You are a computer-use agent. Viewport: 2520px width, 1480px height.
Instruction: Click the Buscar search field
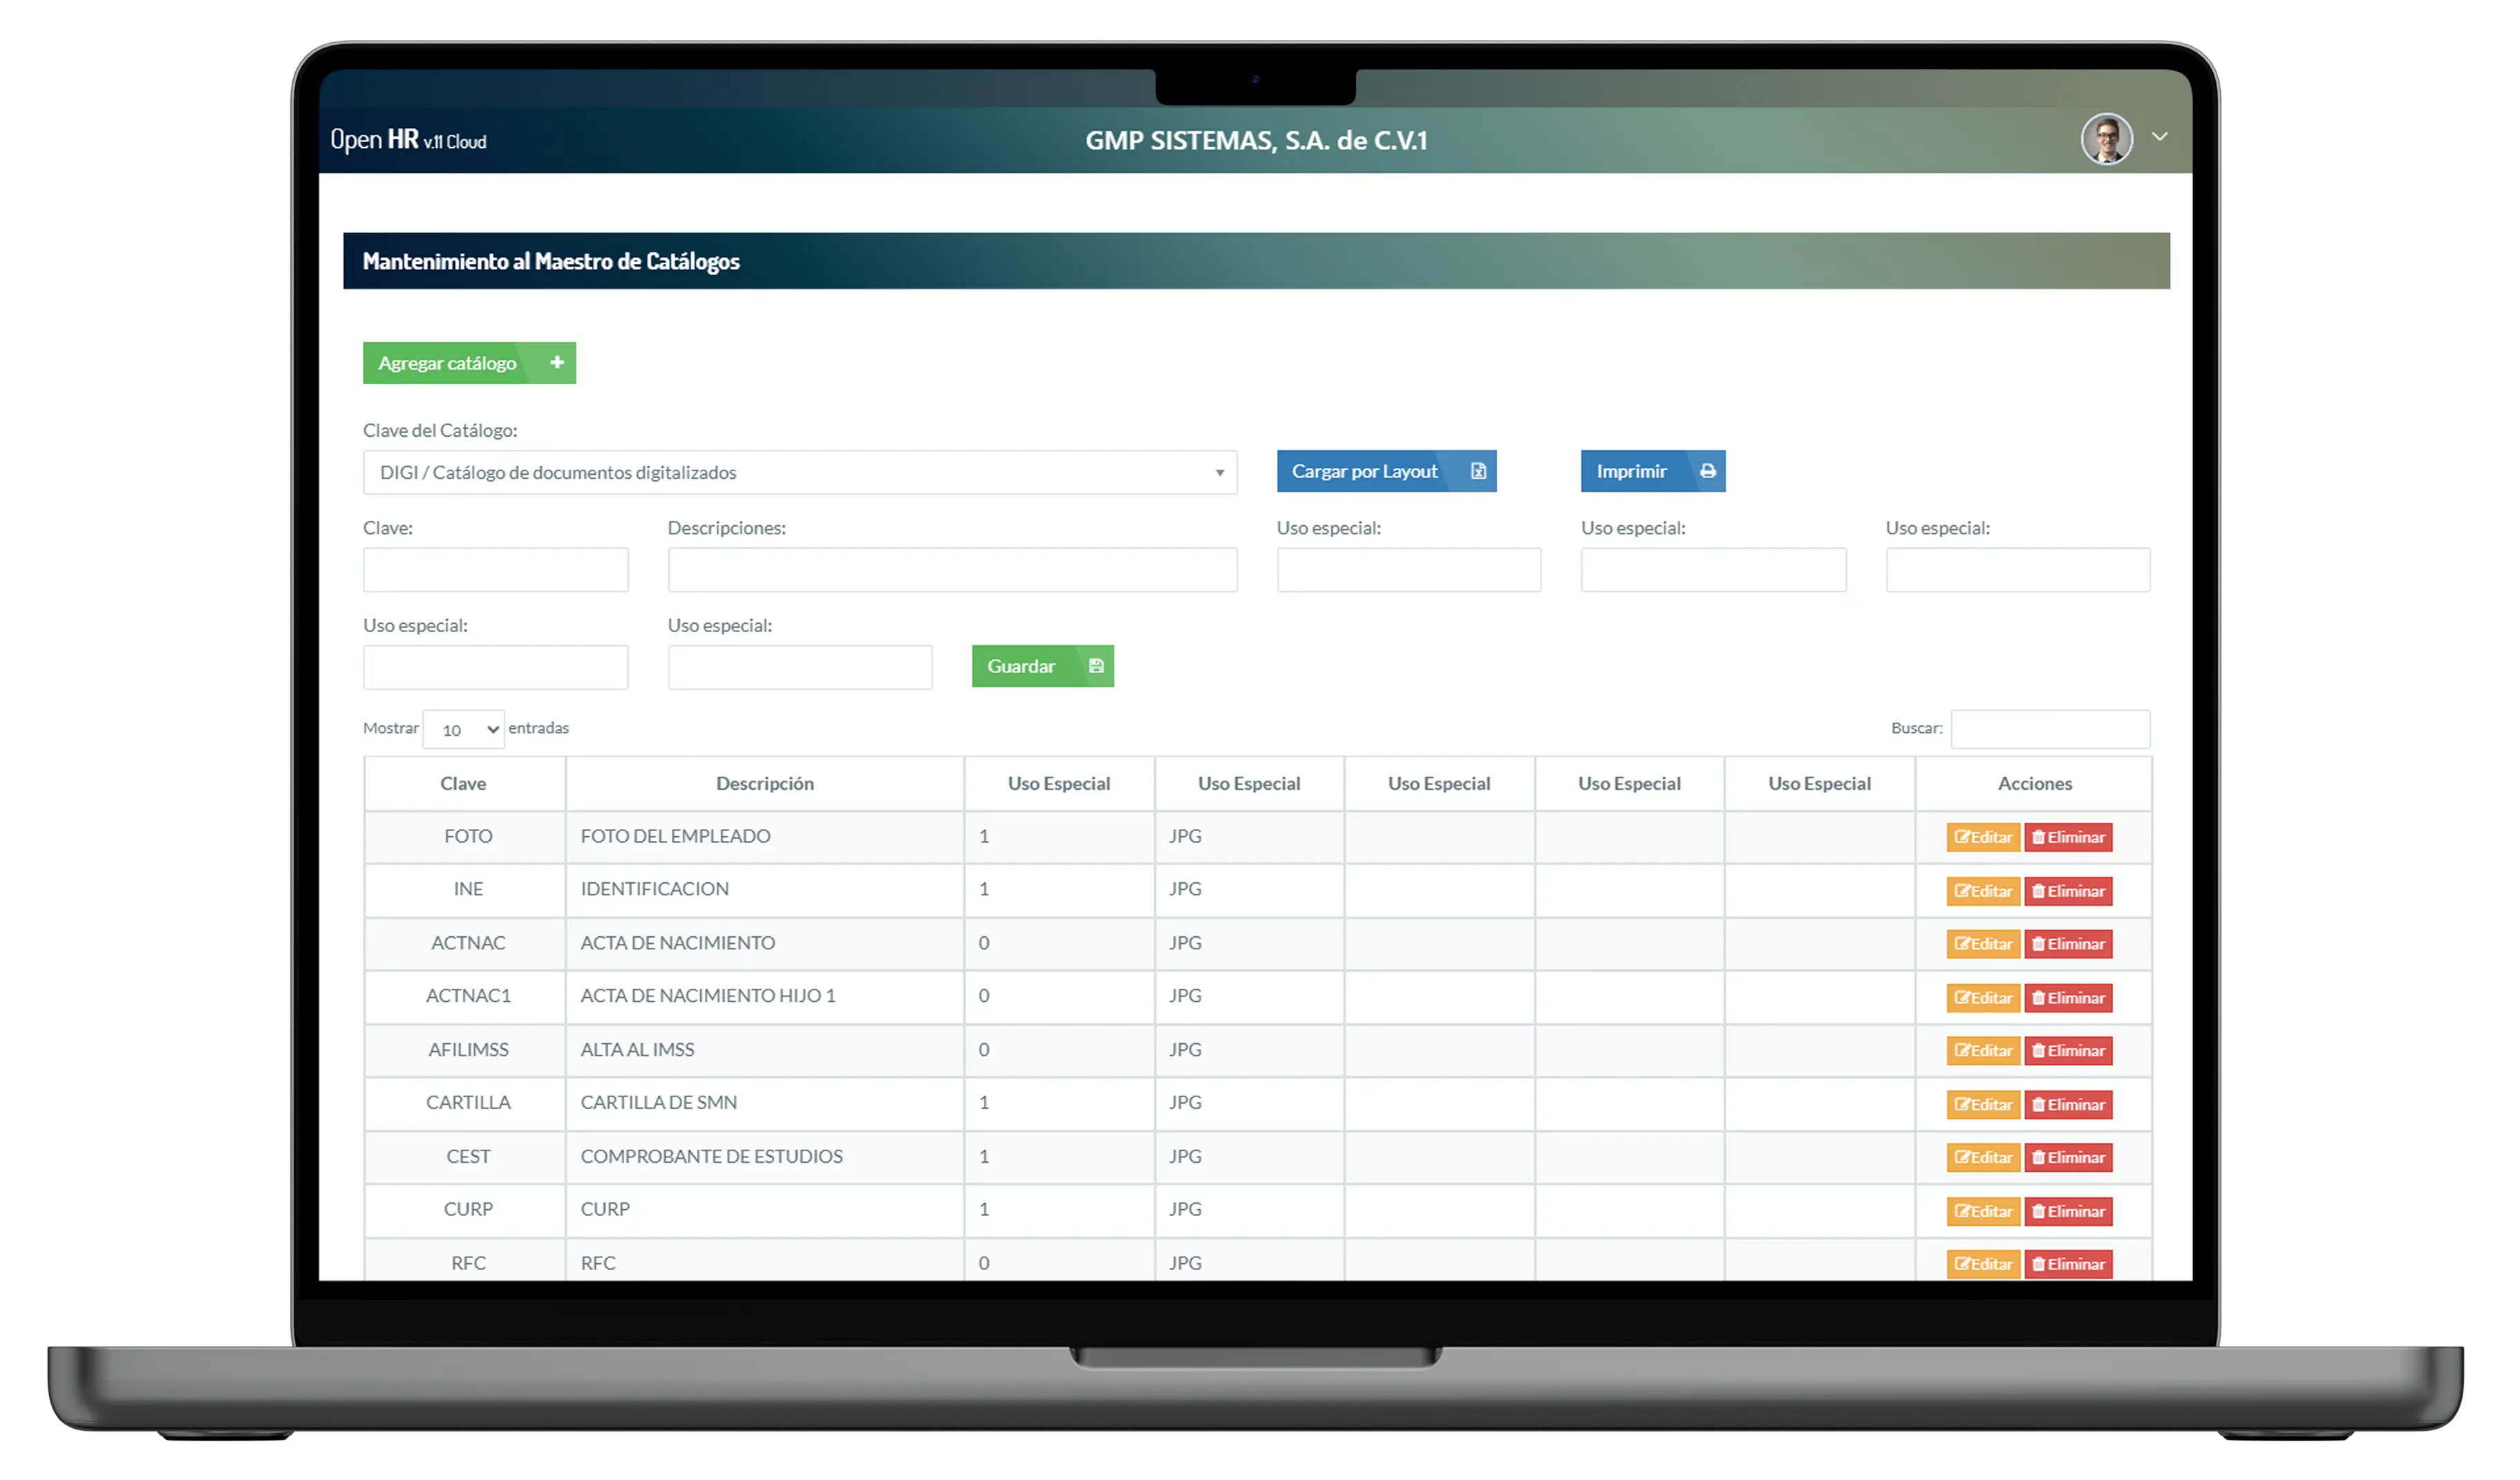coord(2049,729)
